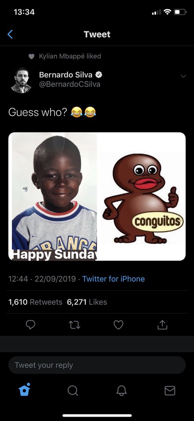Screen dimensions: 194x421
Task: Open the tweet options chevron menu
Action: tap(183, 76)
